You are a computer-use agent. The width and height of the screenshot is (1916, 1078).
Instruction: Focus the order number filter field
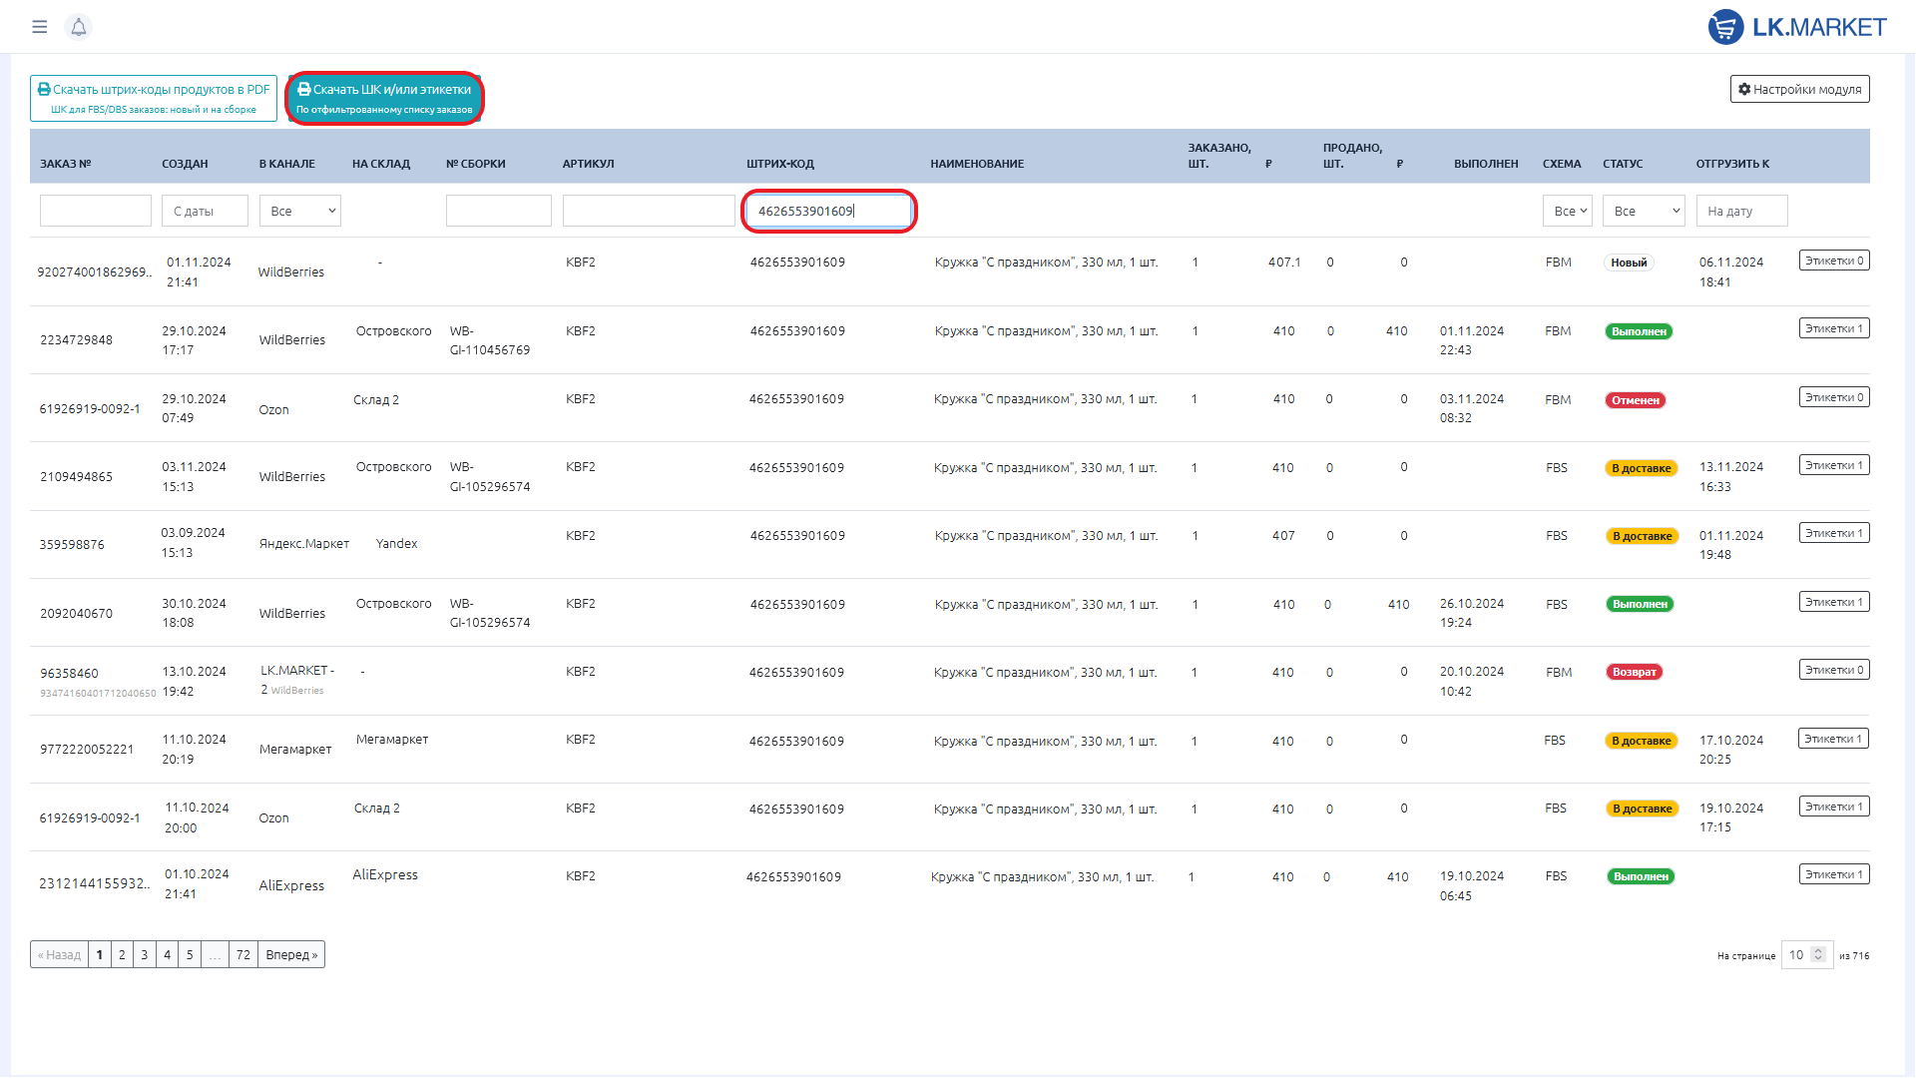pos(96,211)
